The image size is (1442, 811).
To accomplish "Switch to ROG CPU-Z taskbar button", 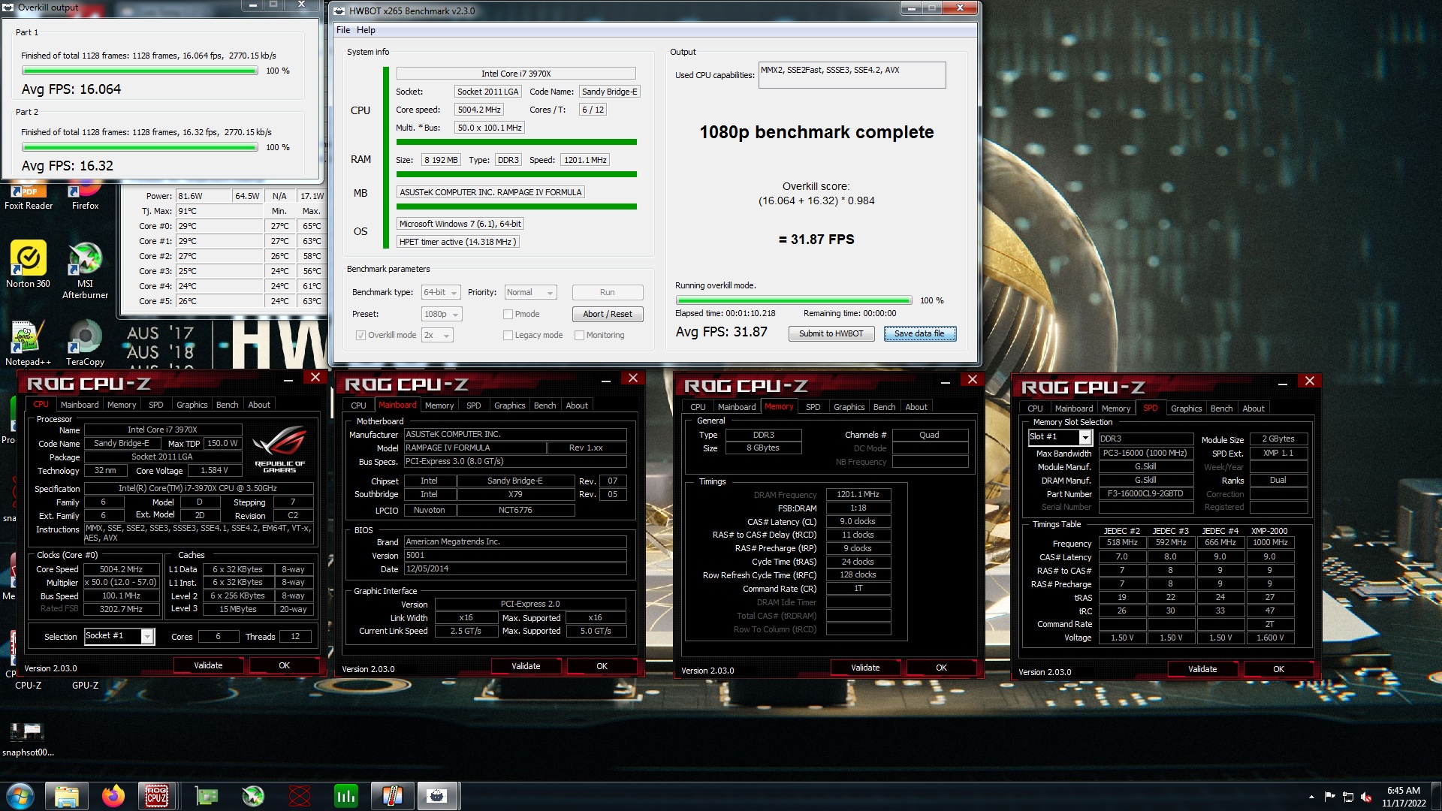I will pos(157,796).
